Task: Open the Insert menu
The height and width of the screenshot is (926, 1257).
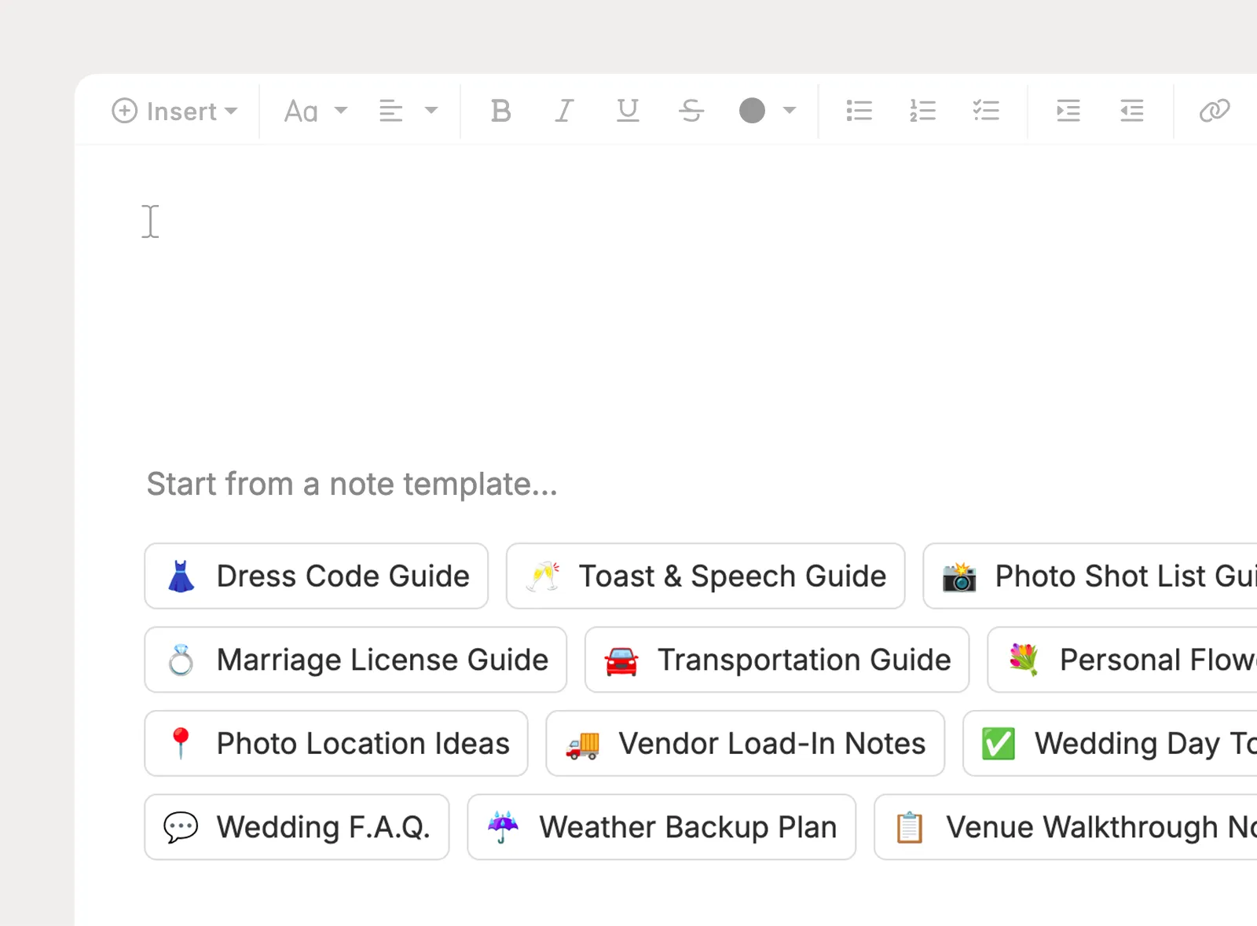Action: coord(174,111)
